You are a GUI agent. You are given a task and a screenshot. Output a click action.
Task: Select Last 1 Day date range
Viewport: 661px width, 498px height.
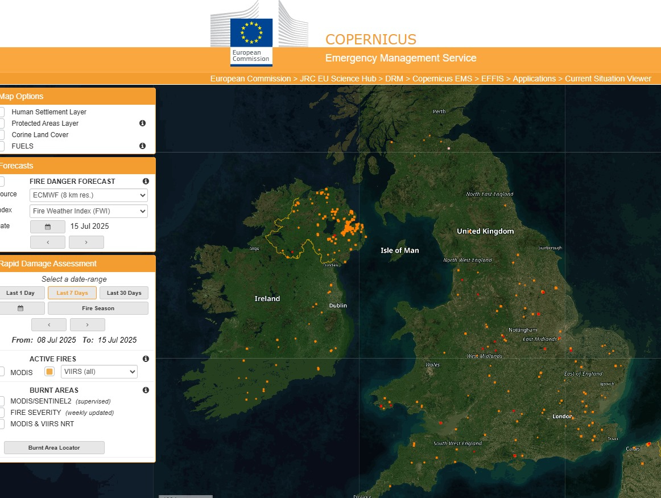click(21, 293)
